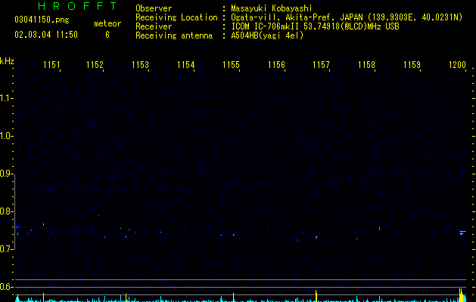Click the 1158 time axis marker
Image resolution: width=476 pixels, height=302 pixels.
(366, 65)
